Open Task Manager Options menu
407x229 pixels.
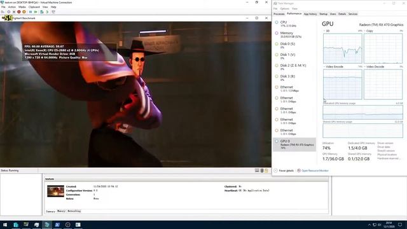[x=284, y=8]
